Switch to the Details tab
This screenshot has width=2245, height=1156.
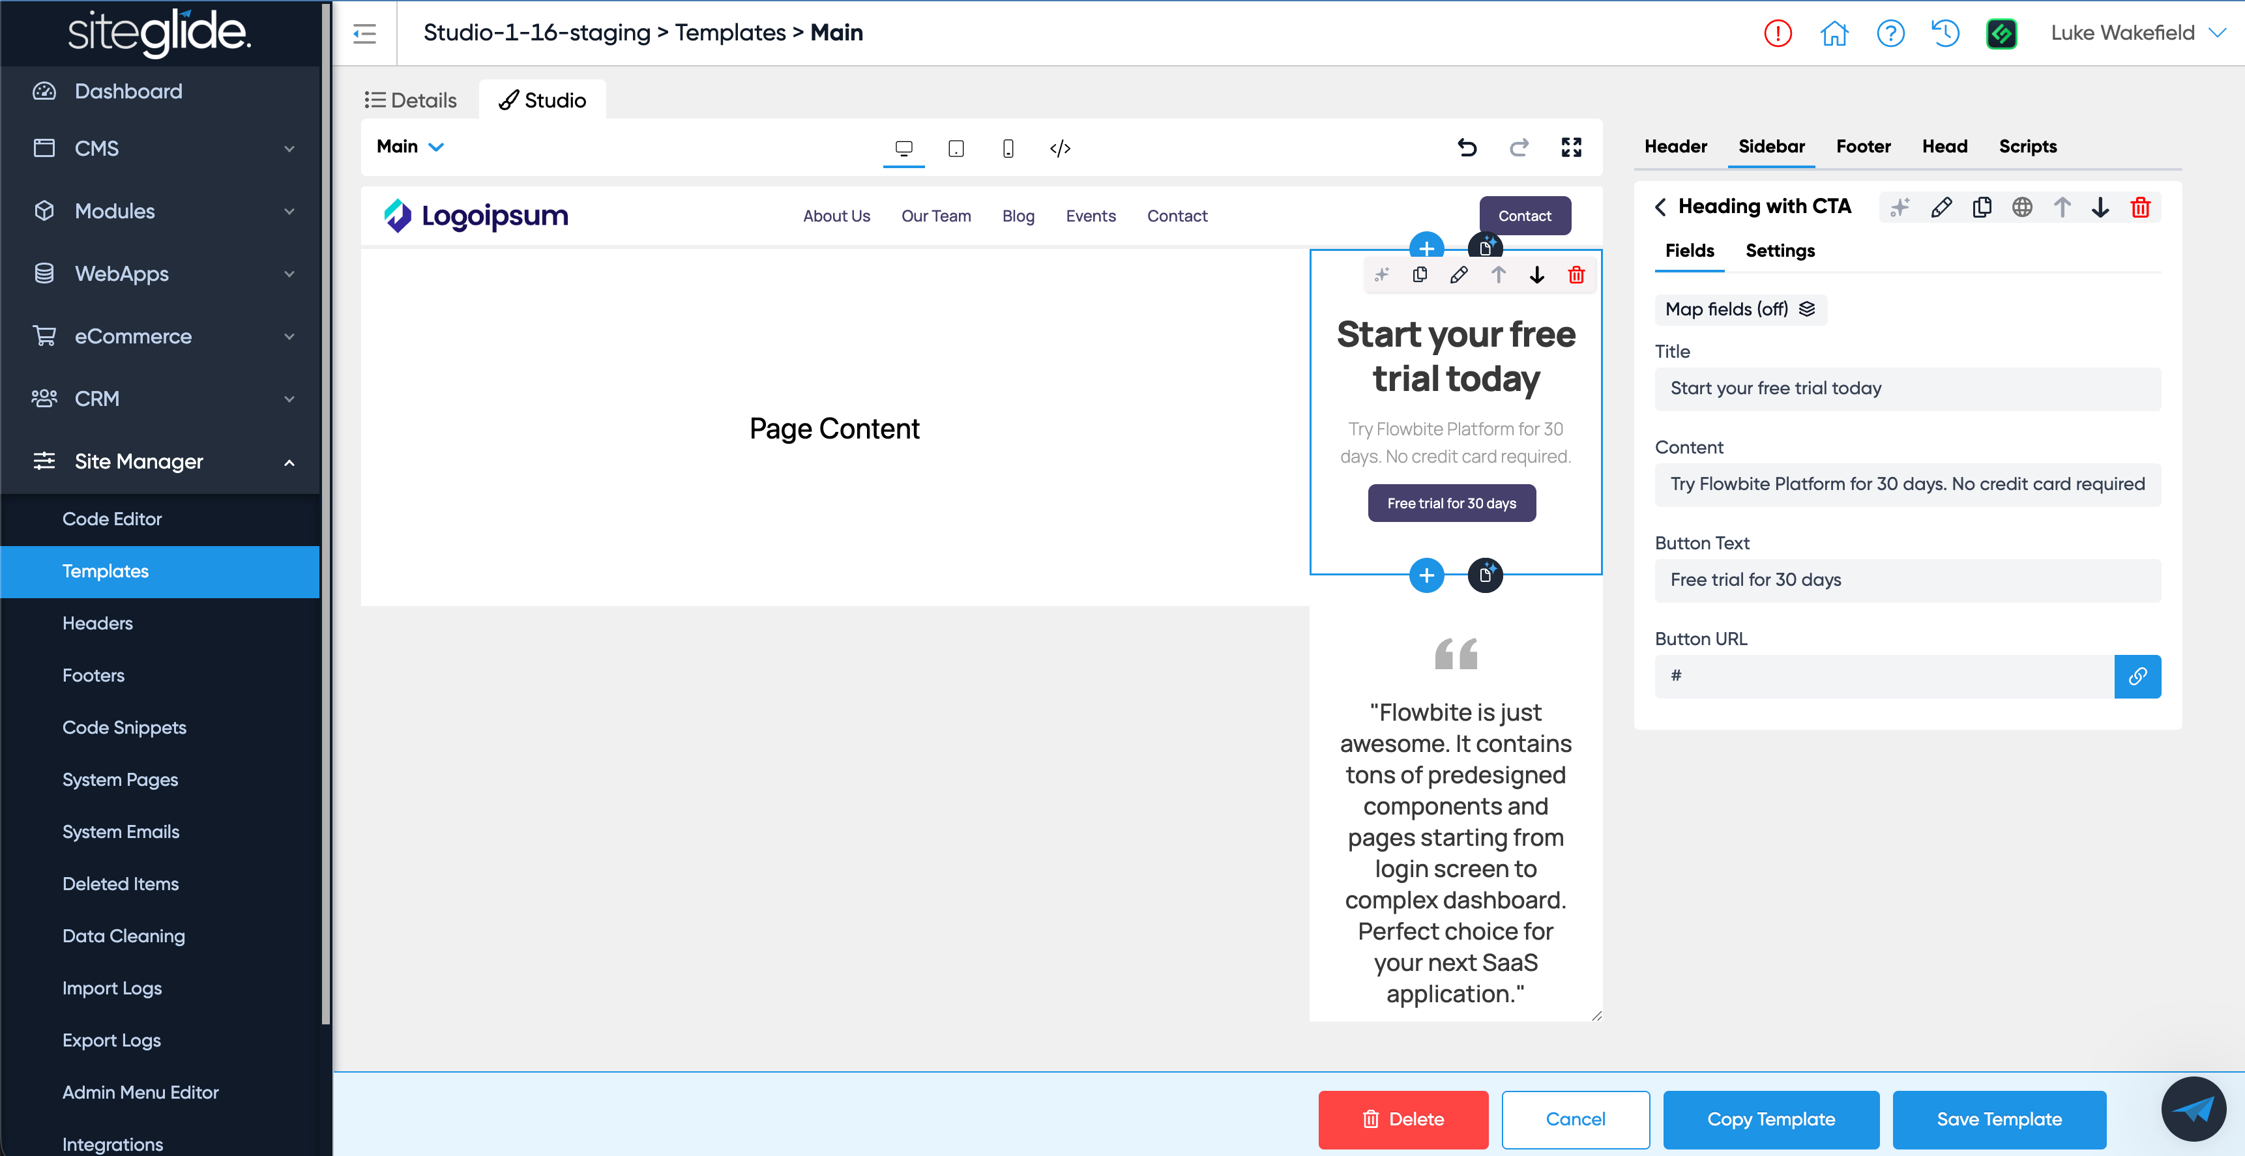(x=411, y=100)
